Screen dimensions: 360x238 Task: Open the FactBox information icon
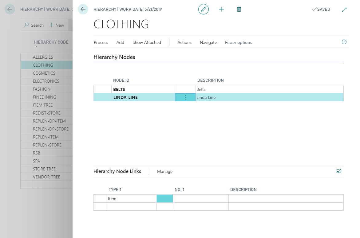[344, 42]
